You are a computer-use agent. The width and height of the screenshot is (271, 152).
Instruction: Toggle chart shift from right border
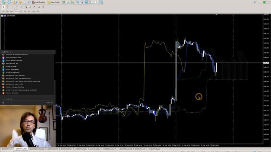[96, 2]
